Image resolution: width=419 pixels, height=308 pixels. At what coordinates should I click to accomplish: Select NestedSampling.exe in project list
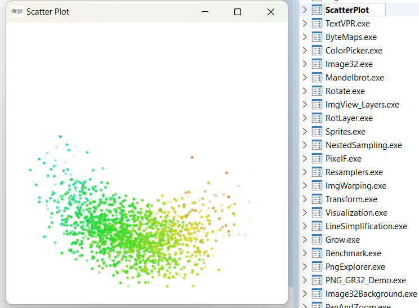click(364, 145)
